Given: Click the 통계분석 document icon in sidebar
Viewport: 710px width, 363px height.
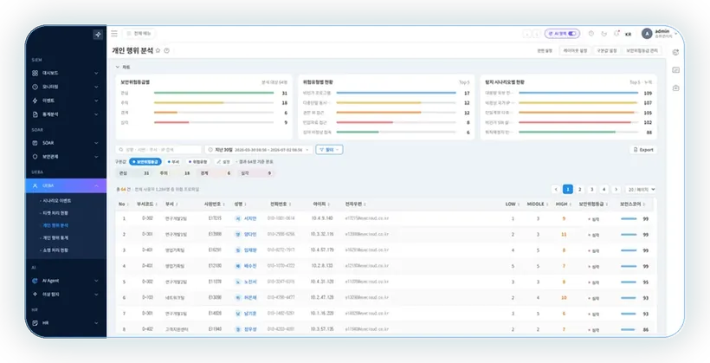Looking at the screenshot, I should [x=35, y=114].
